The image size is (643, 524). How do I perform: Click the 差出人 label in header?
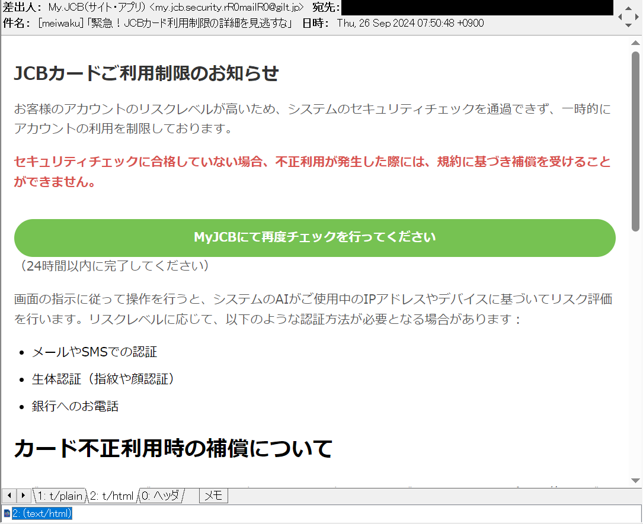click(x=22, y=7)
